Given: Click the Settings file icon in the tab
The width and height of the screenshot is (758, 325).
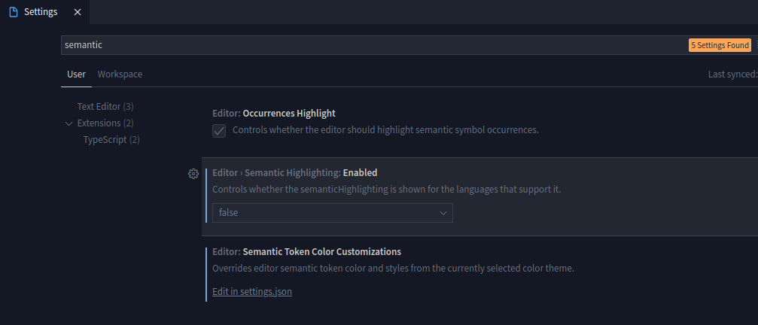Looking at the screenshot, I should (13, 12).
